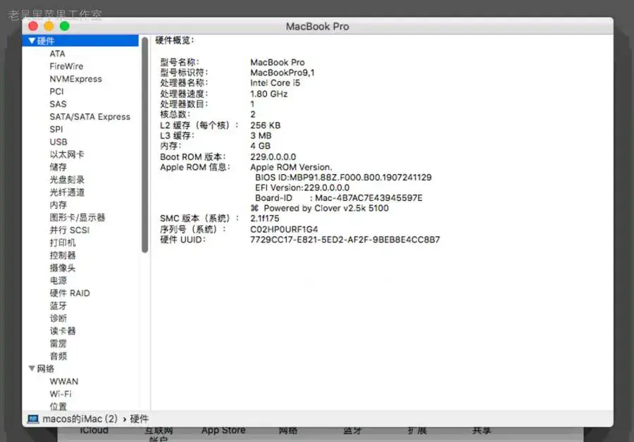Select 打印机 in the sidebar
Screen dimensions: 634x442
pyautogui.click(x=63, y=243)
